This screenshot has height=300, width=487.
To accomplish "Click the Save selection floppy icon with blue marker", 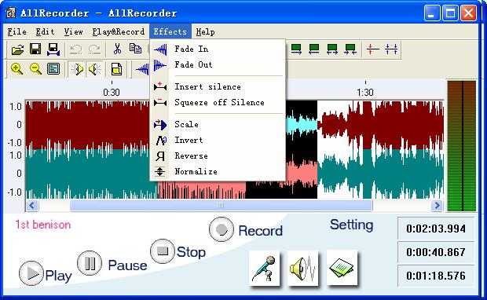I will [53, 49].
